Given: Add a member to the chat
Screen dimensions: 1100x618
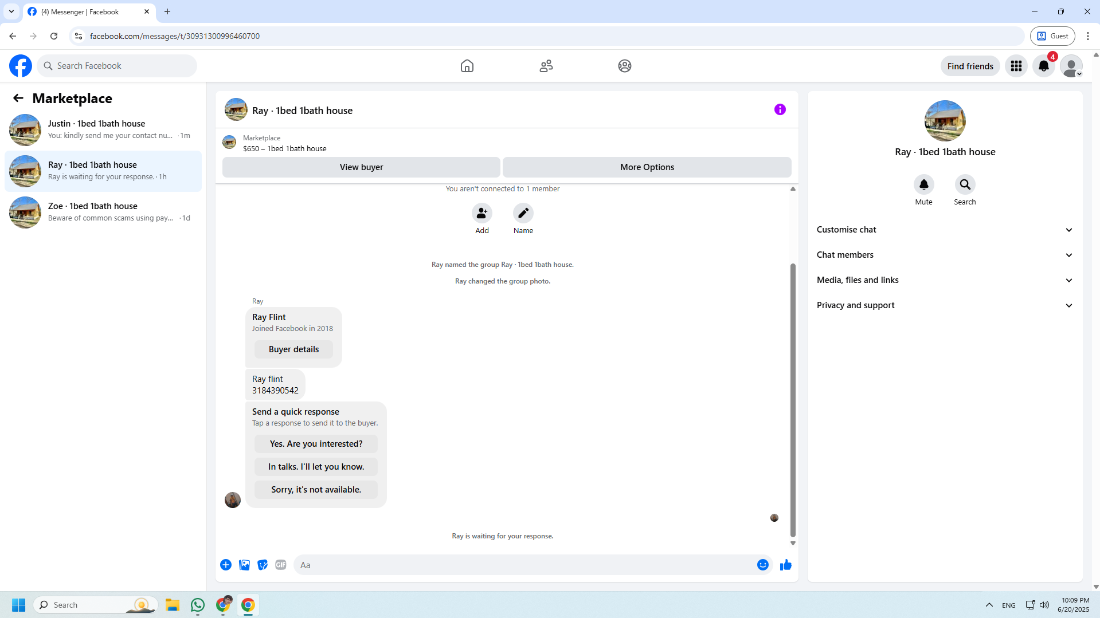Looking at the screenshot, I should [482, 213].
